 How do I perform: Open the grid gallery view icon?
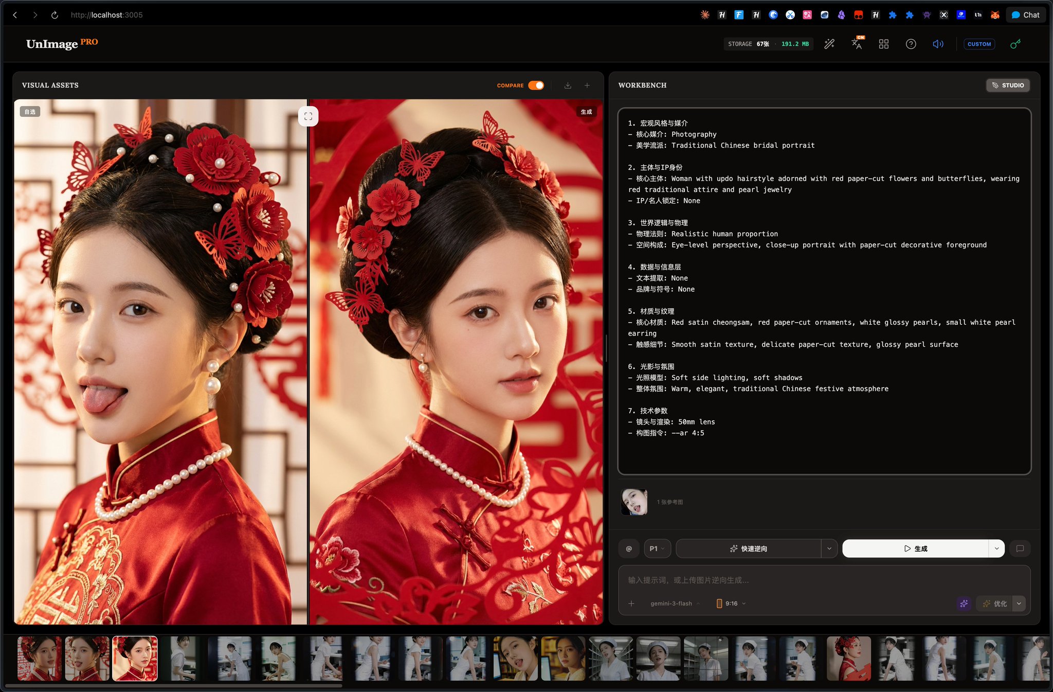[x=883, y=44]
